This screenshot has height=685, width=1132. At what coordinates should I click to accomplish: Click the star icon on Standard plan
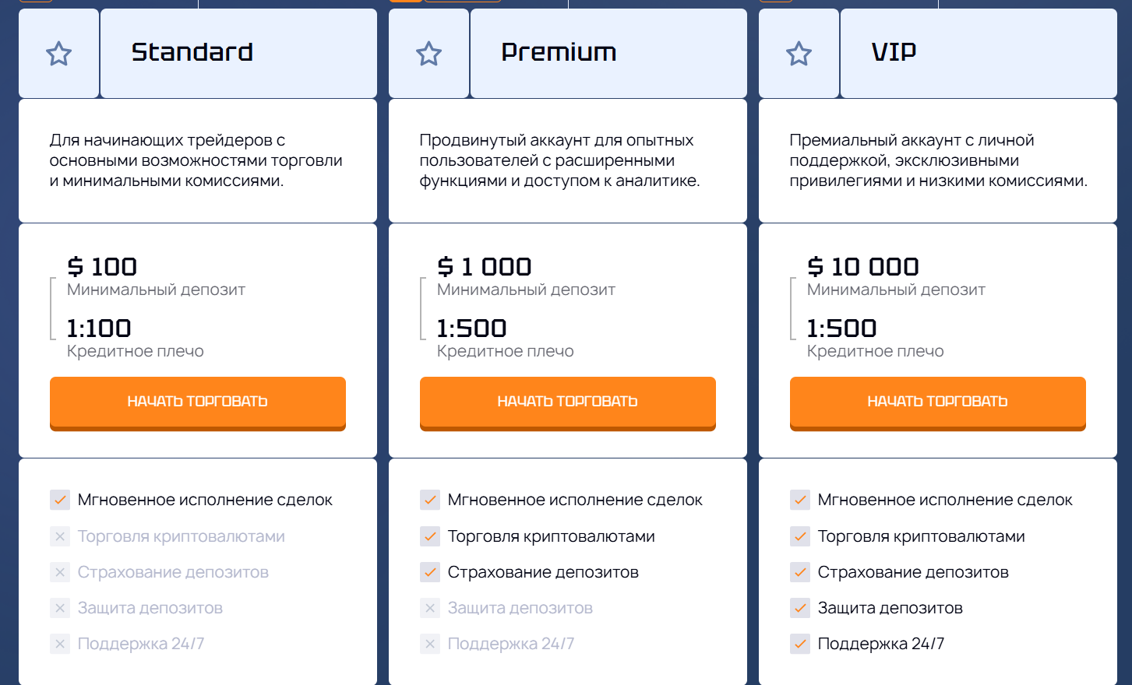(59, 54)
